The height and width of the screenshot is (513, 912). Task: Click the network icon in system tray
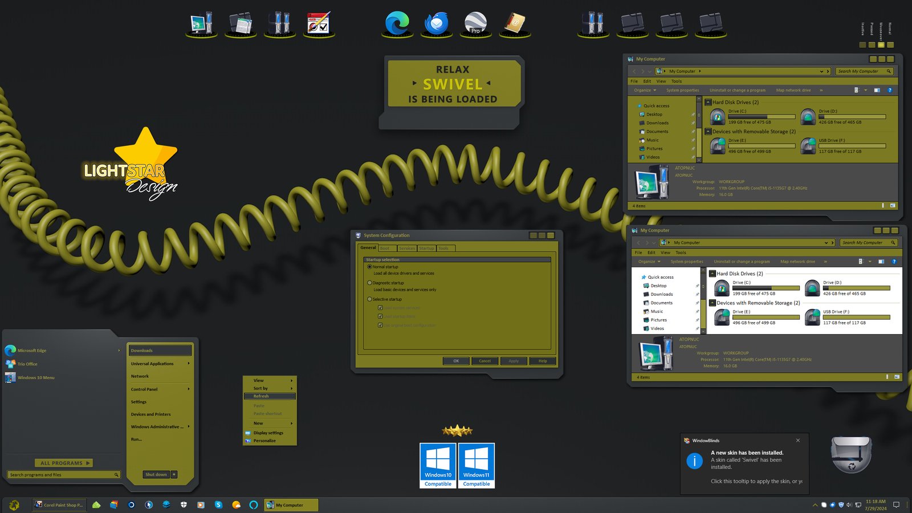click(x=858, y=505)
